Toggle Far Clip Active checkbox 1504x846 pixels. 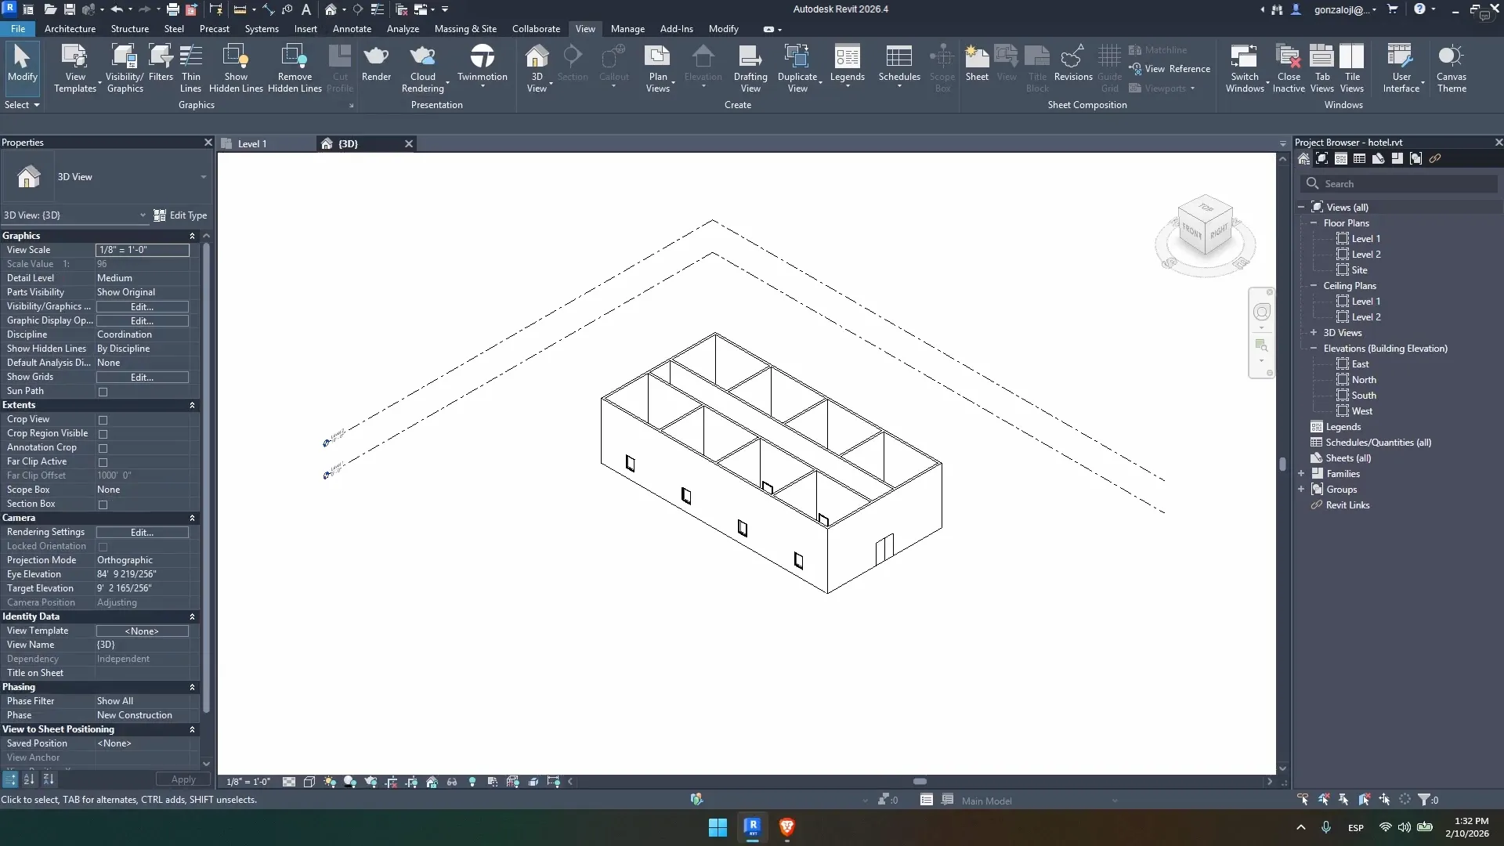point(103,462)
